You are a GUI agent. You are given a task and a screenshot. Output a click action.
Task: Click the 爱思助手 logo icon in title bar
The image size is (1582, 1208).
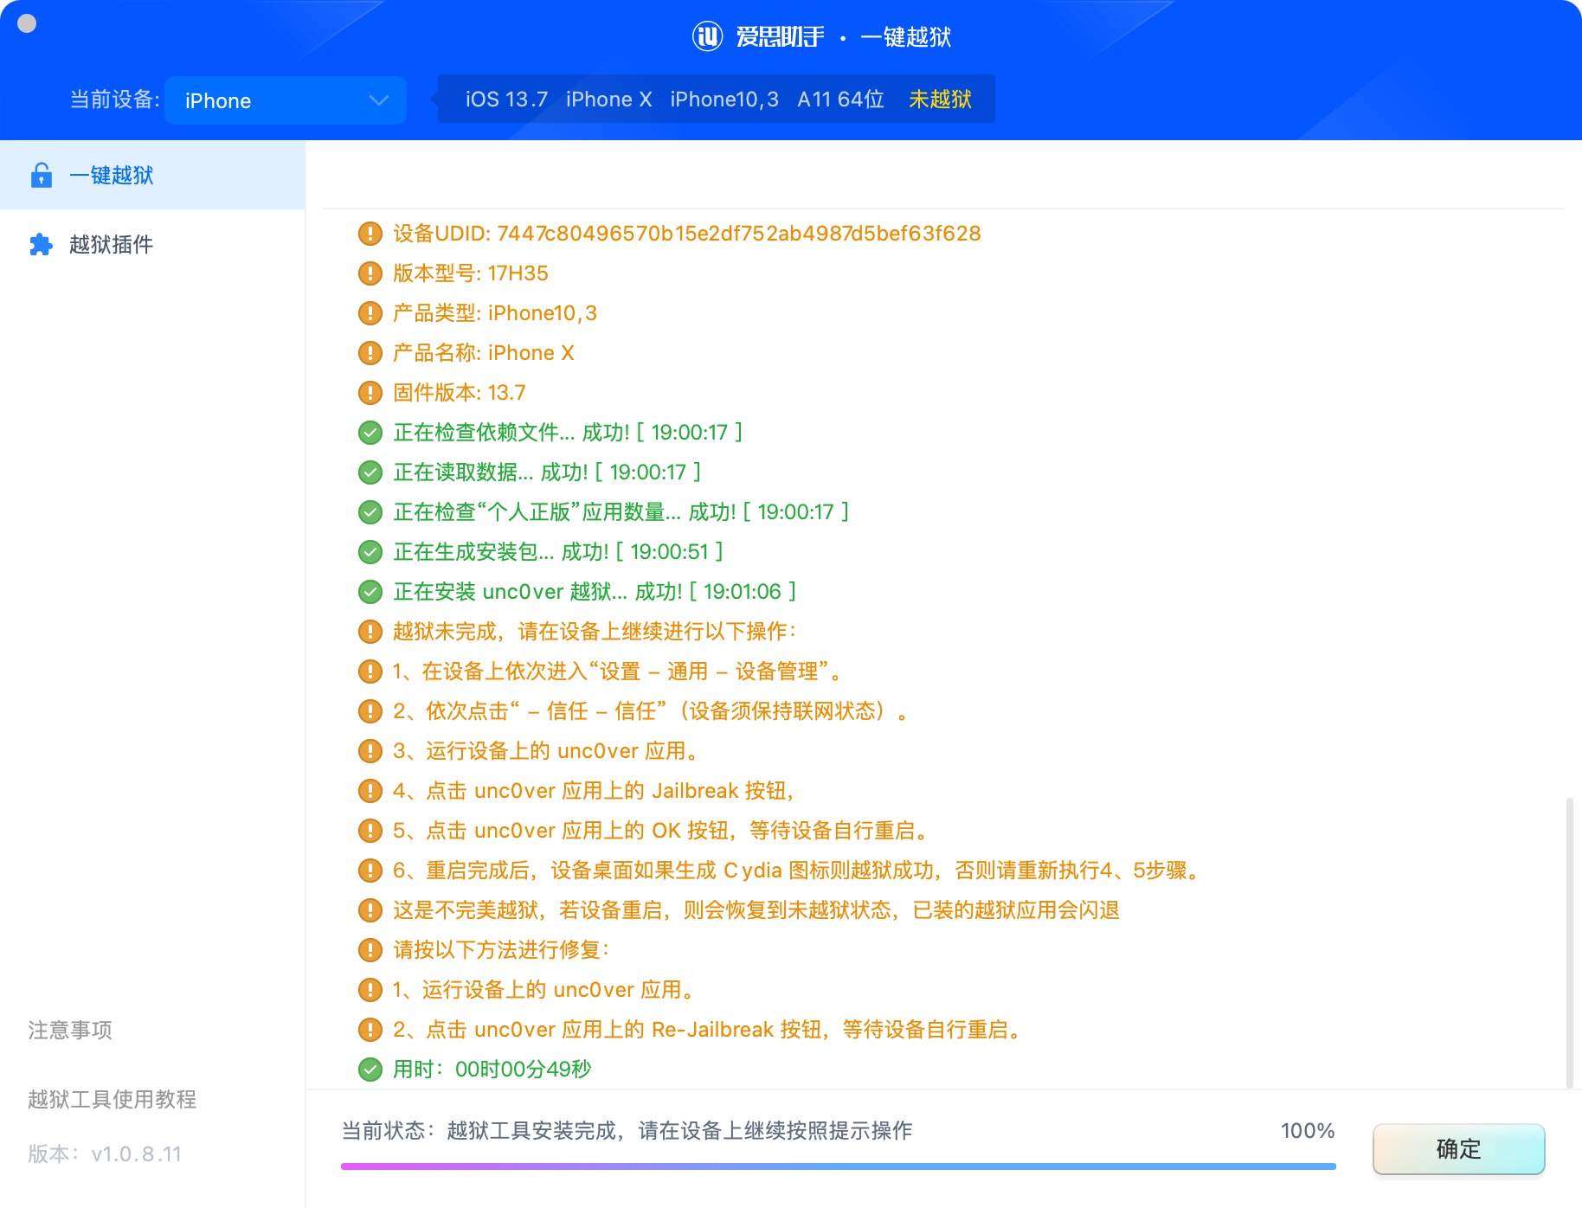tap(707, 36)
